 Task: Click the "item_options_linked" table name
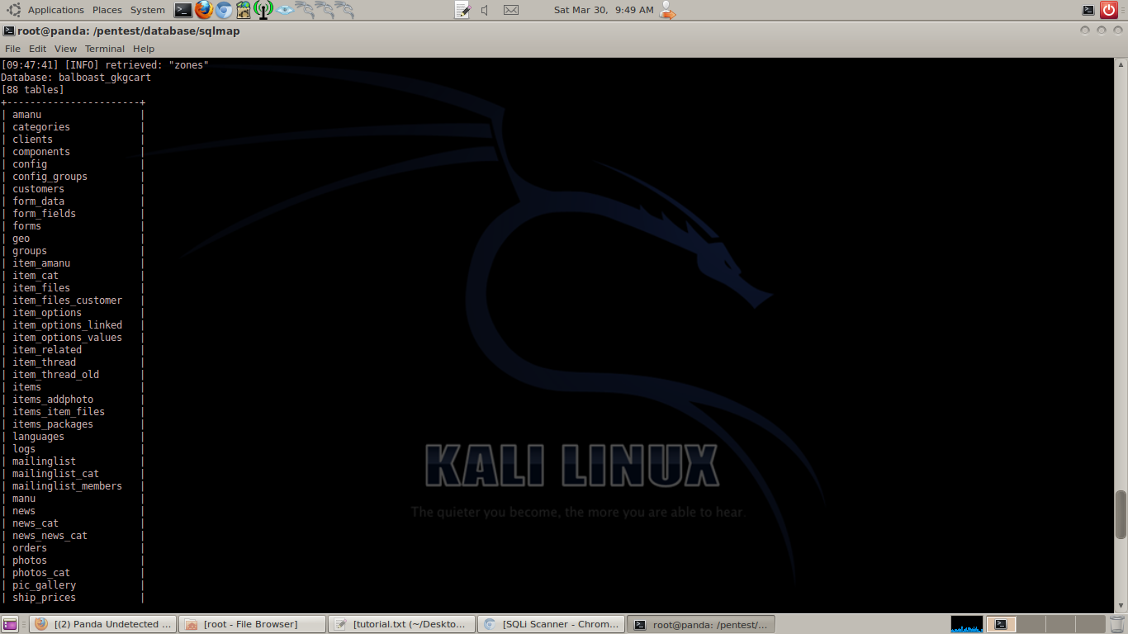[67, 325]
